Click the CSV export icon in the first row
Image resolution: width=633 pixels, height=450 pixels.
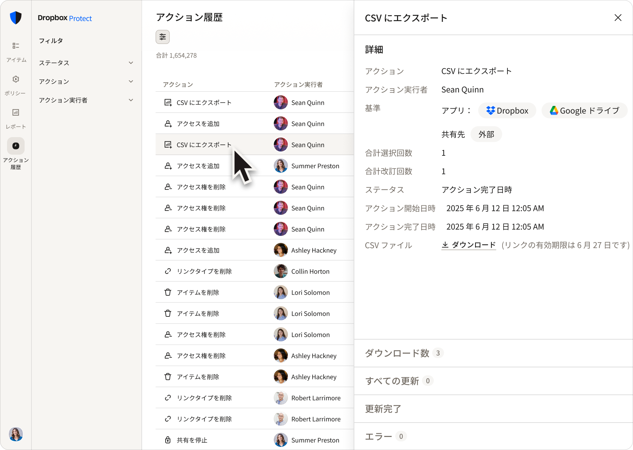pyautogui.click(x=168, y=103)
